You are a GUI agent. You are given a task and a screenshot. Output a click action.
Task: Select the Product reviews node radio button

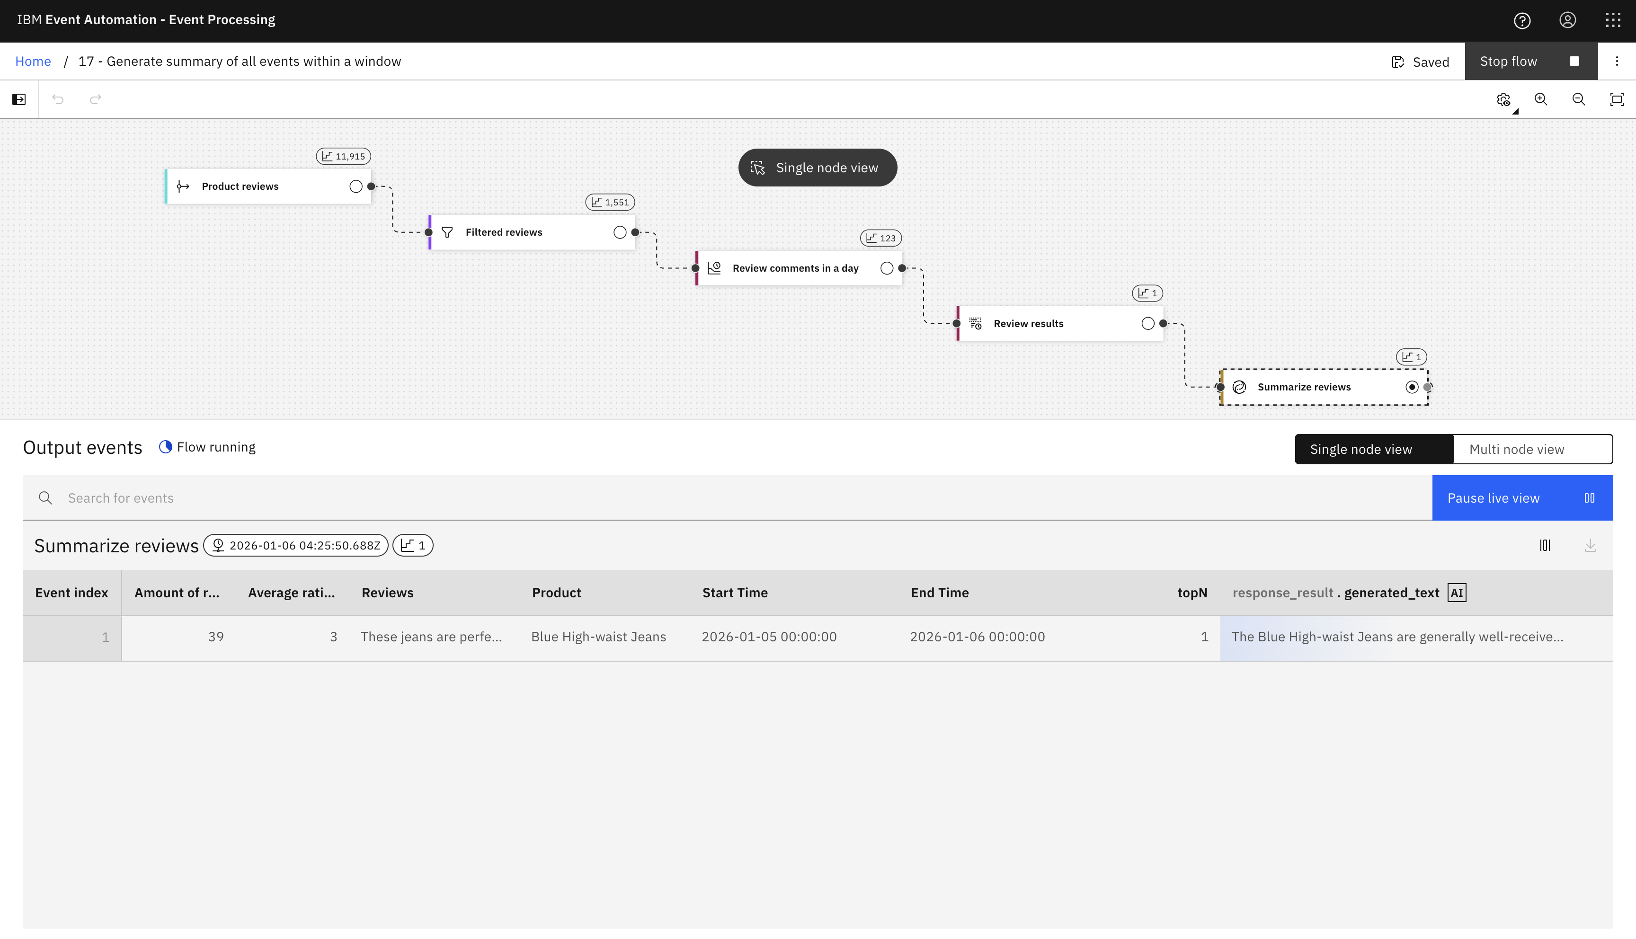(356, 186)
